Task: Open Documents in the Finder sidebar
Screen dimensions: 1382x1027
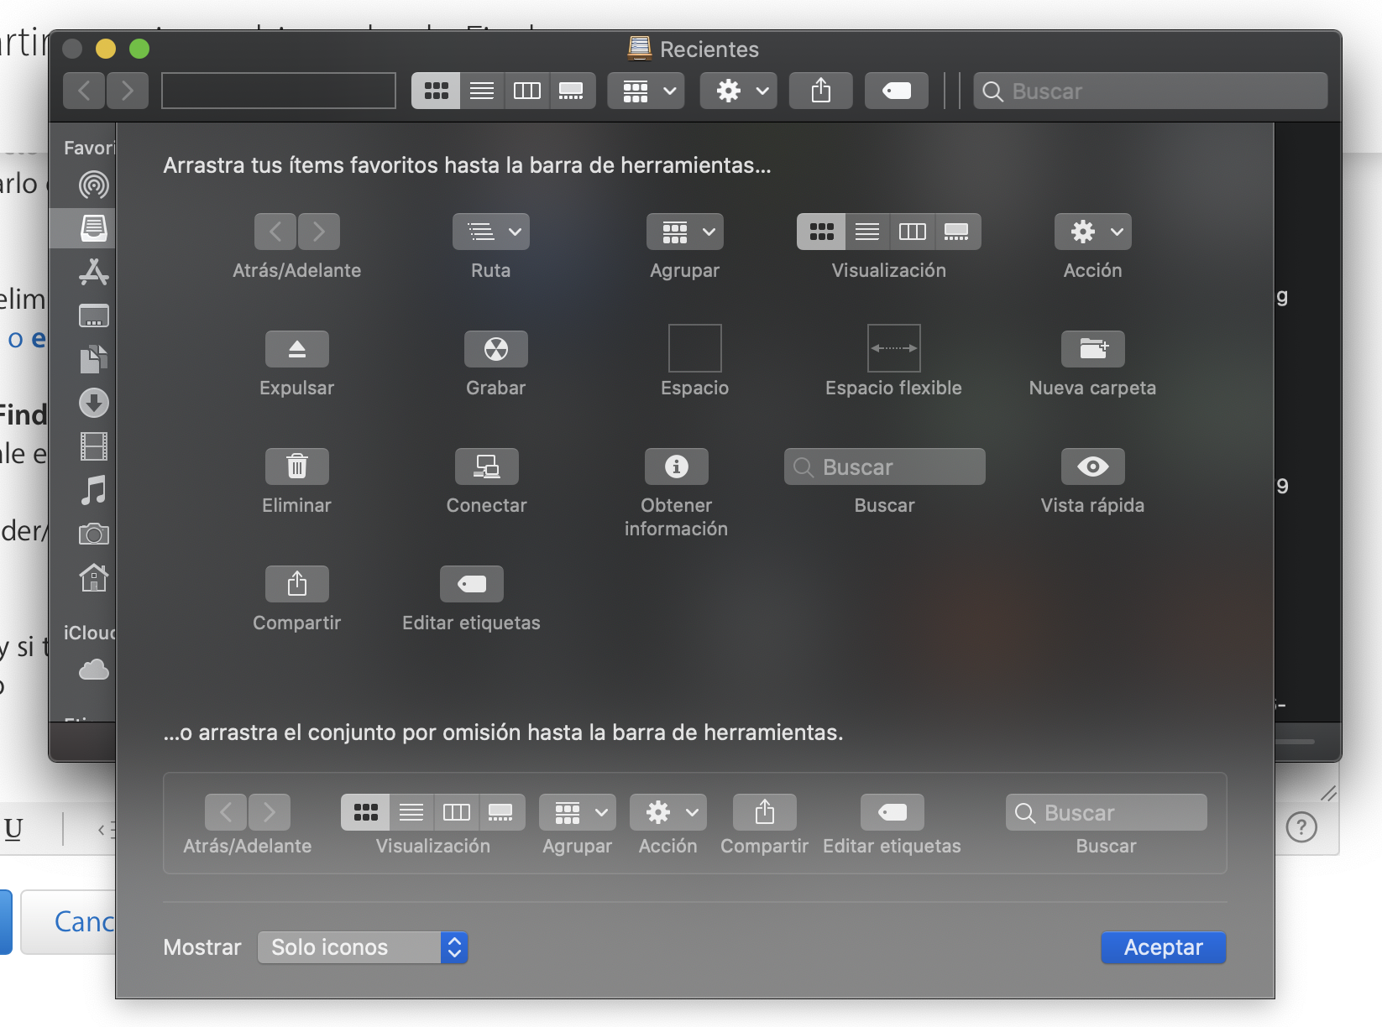Action: click(x=93, y=359)
